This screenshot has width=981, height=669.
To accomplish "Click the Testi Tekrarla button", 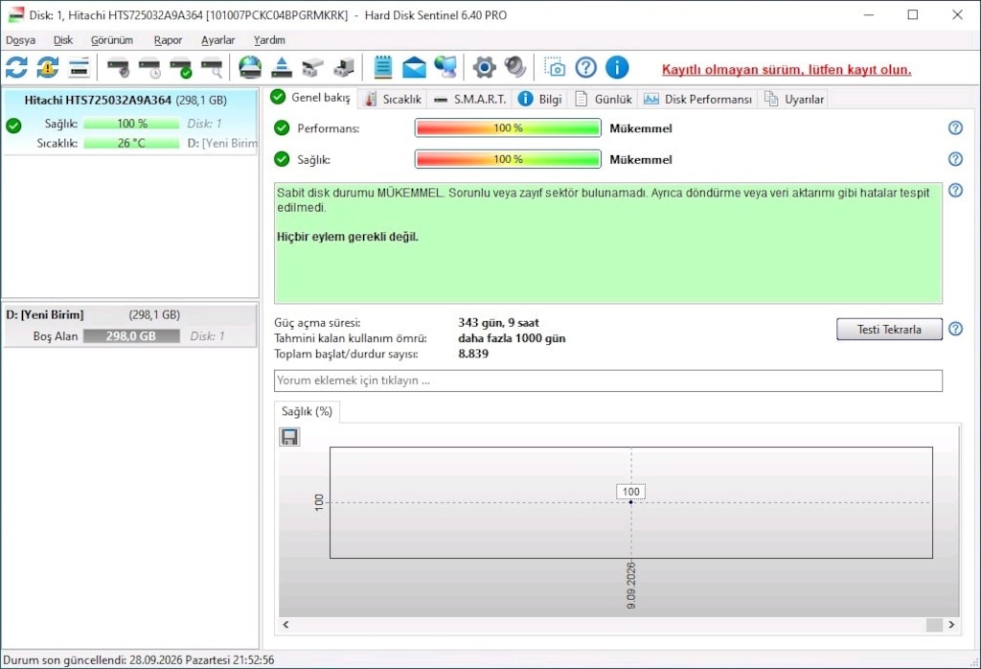I will pyautogui.click(x=889, y=329).
